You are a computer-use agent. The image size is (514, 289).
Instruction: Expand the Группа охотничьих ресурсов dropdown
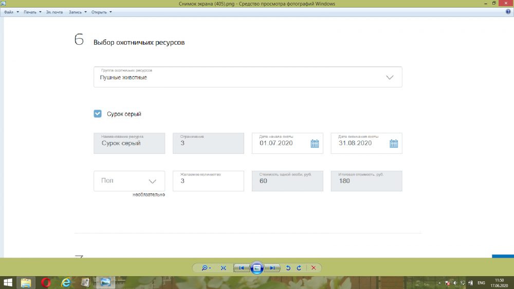pos(390,77)
